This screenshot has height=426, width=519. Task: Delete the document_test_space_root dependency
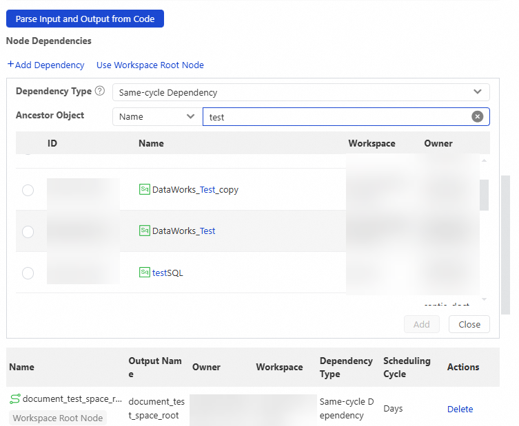click(460, 409)
